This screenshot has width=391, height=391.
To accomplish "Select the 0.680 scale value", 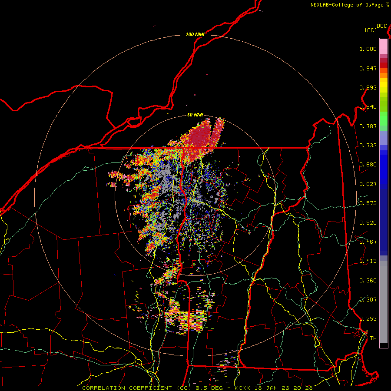I will pos(368,165).
